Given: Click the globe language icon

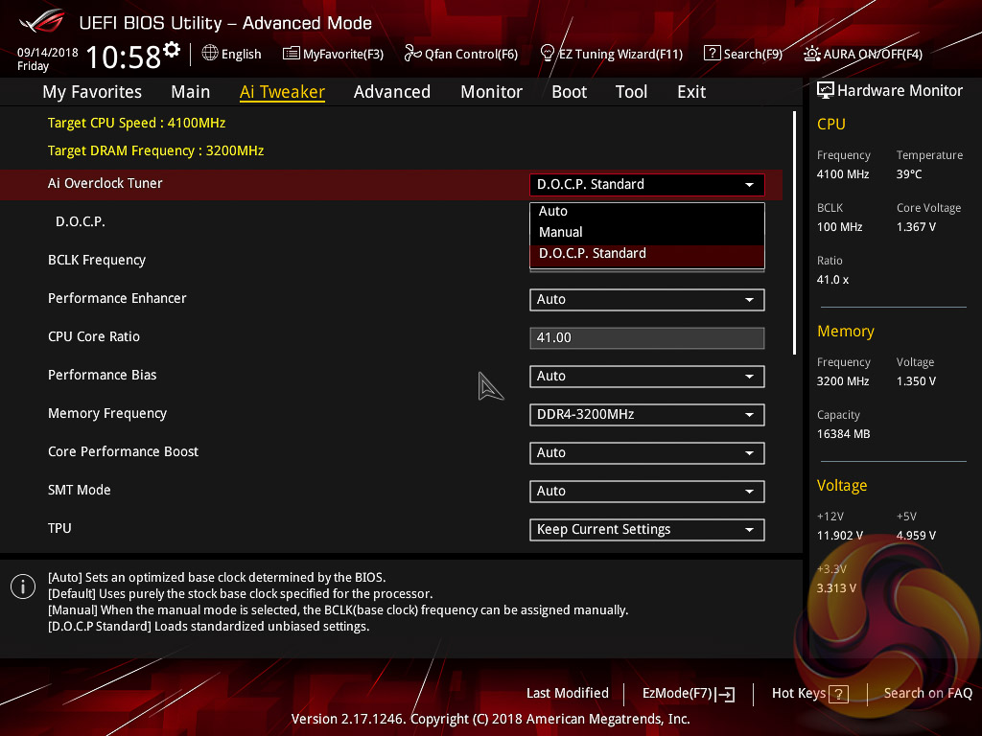Looking at the screenshot, I should [x=210, y=54].
